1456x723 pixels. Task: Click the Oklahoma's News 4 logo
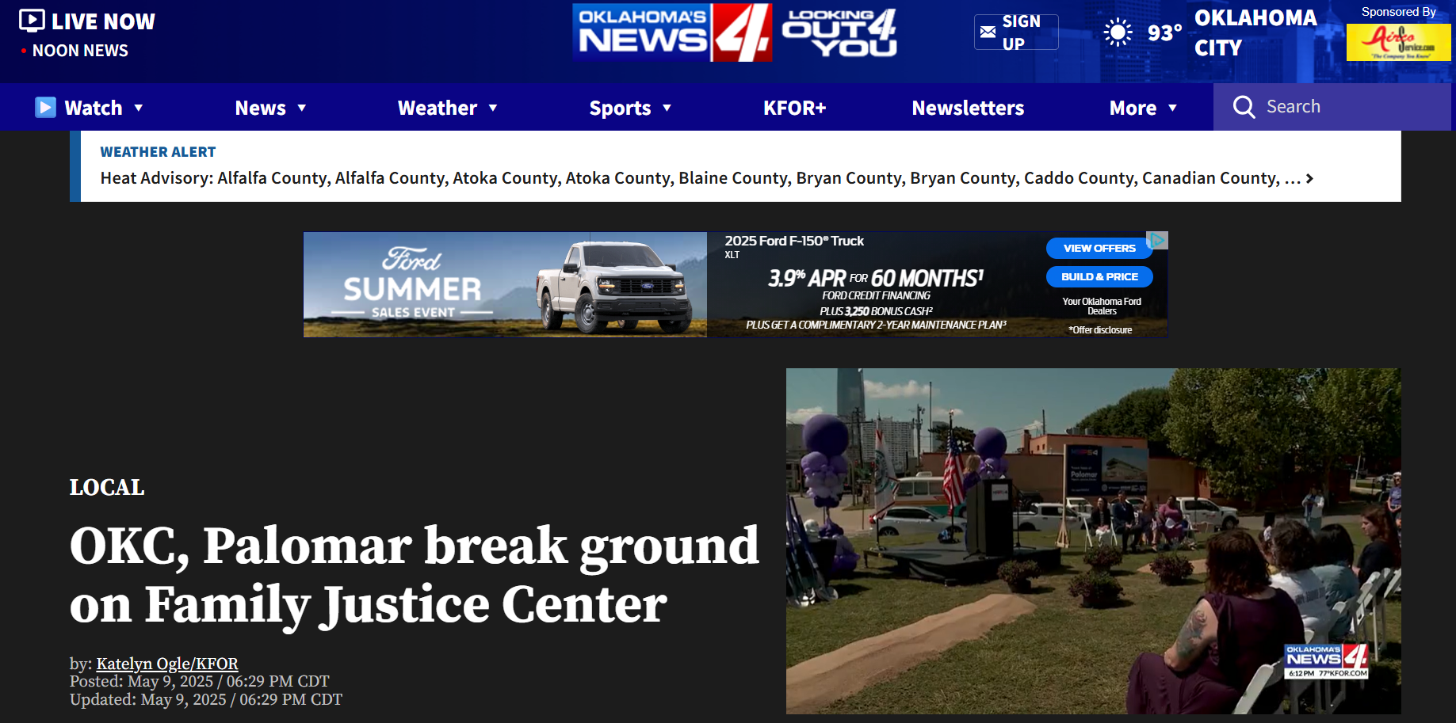pyautogui.click(x=672, y=32)
